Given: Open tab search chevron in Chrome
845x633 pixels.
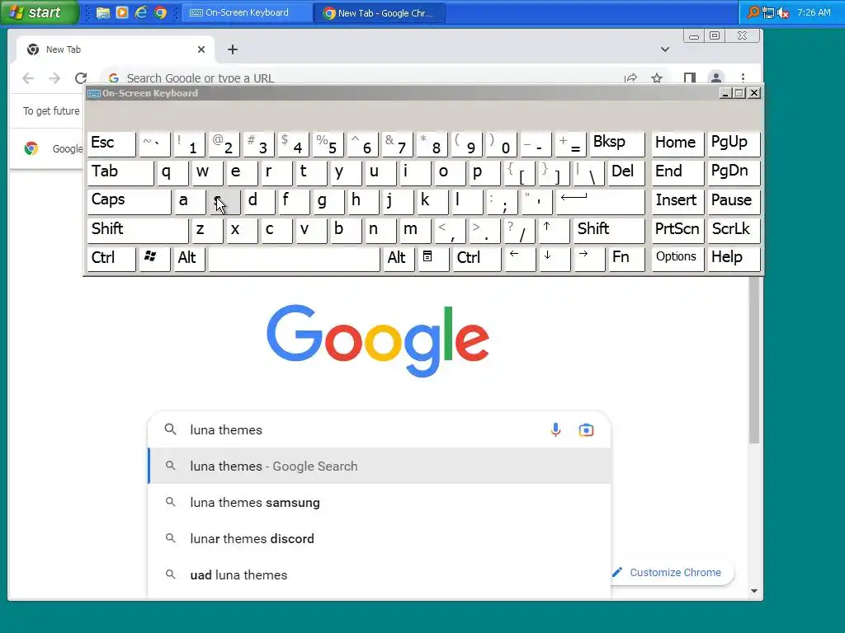Looking at the screenshot, I should pos(665,49).
